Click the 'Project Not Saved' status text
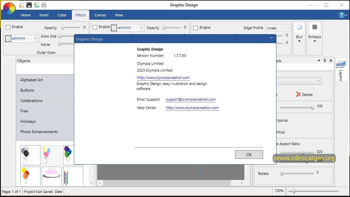This screenshot has width=350, height=197. pyautogui.click(x=38, y=192)
